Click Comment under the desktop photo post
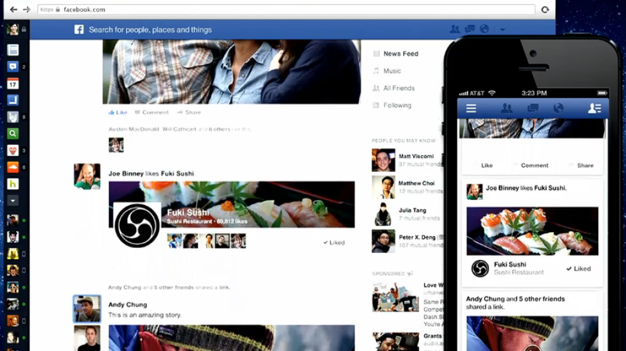This screenshot has height=351, width=626. (x=151, y=112)
